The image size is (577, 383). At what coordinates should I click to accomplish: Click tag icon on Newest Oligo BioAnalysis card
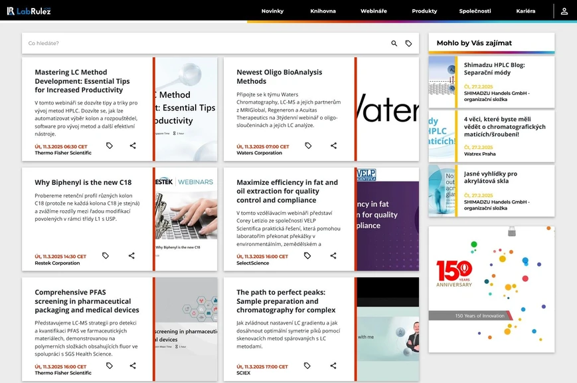tap(308, 146)
